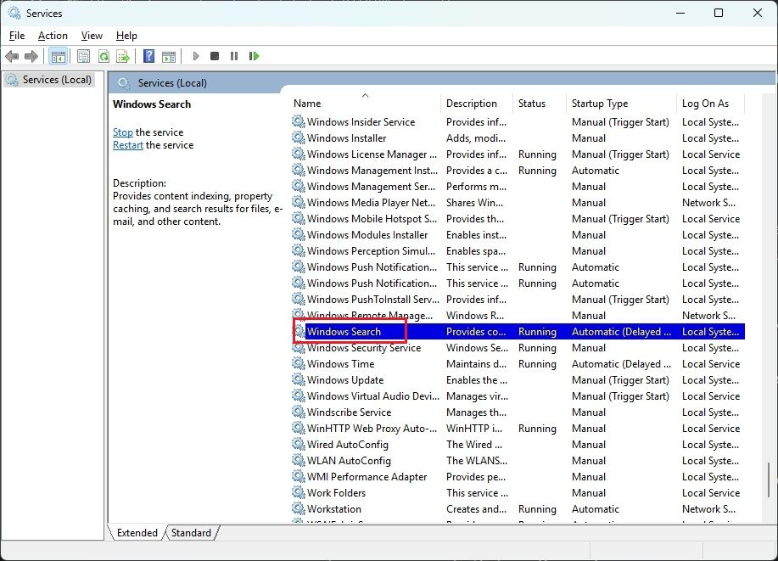Select the Windows Update service name
This screenshot has width=778, height=561.
click(x=345, y=379)
